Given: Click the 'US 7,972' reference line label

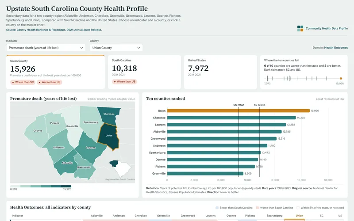Looking at the screenshot, I should [239, 105].
